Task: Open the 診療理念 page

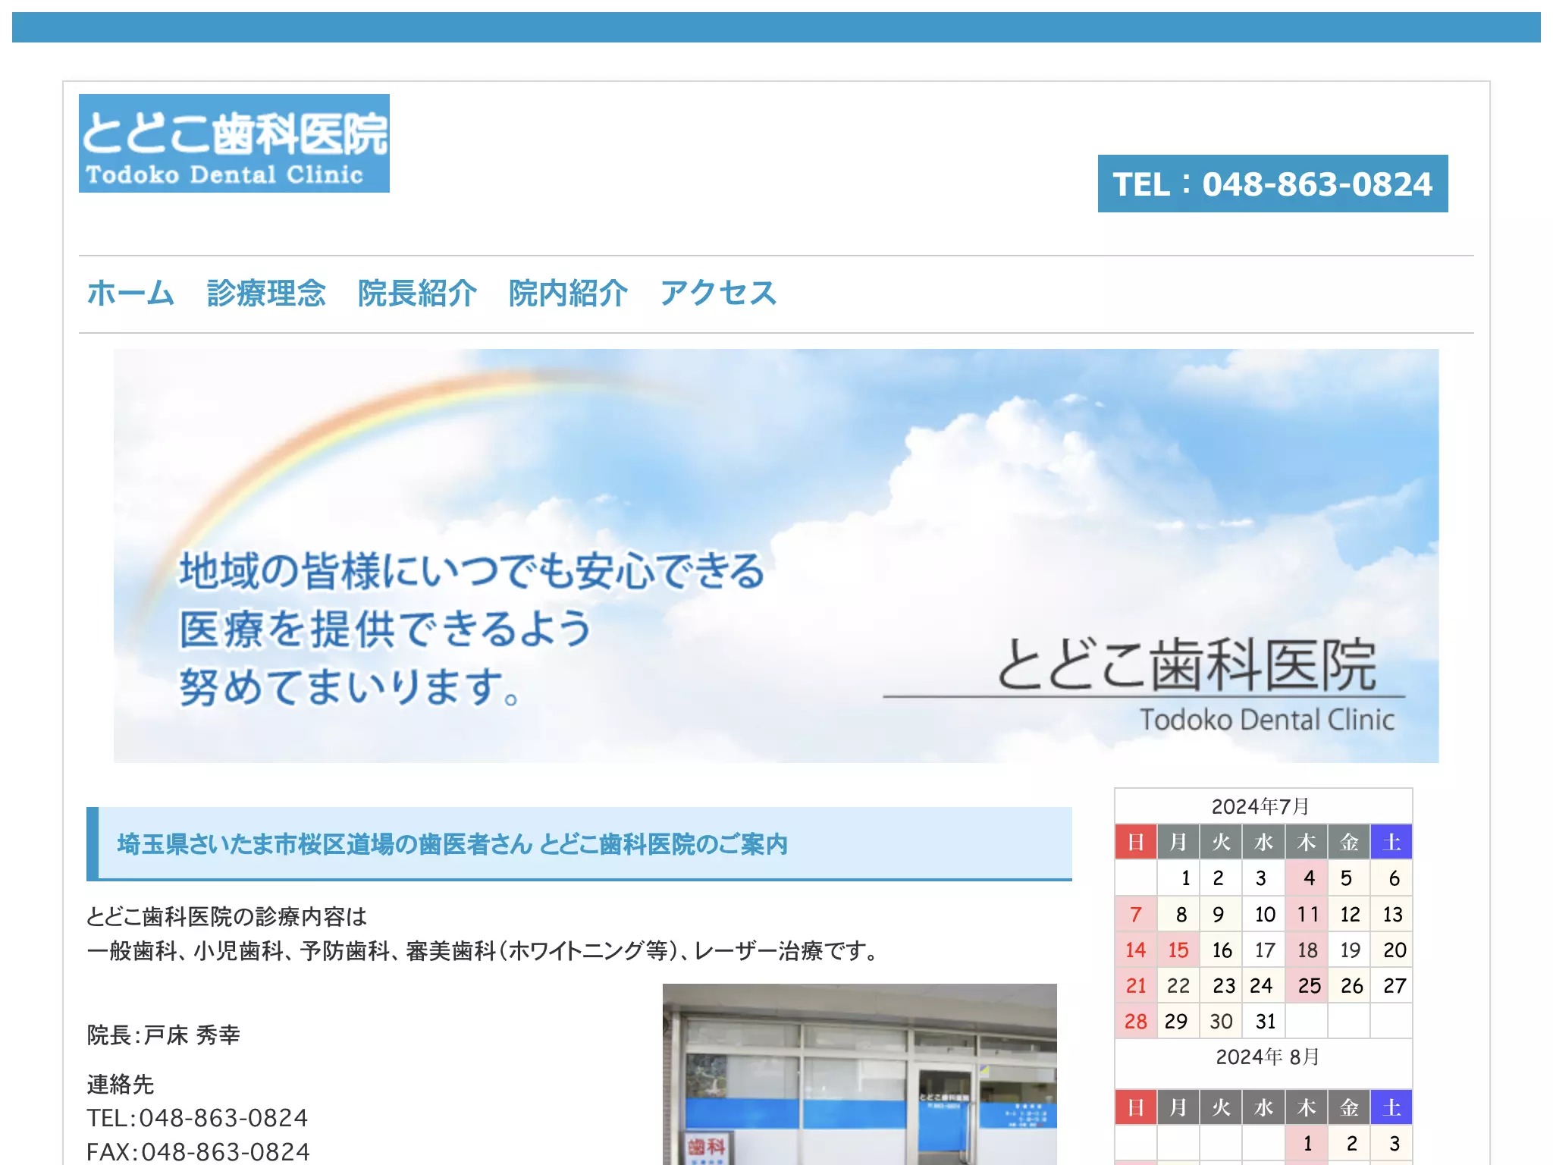Action: (266, 294)
